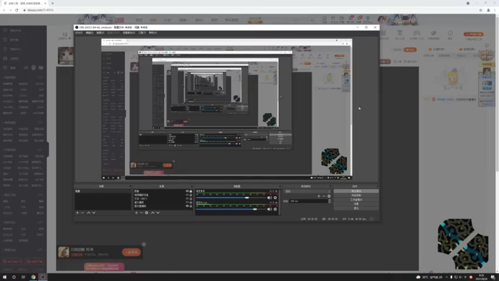Open Help menu in OBS

[x=153, y=33]
